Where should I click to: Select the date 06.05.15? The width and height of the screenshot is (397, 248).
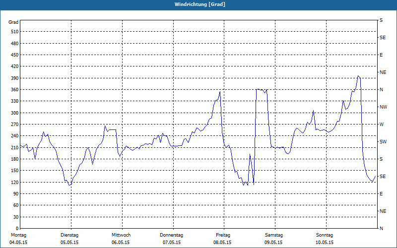(x=121, y=243)
